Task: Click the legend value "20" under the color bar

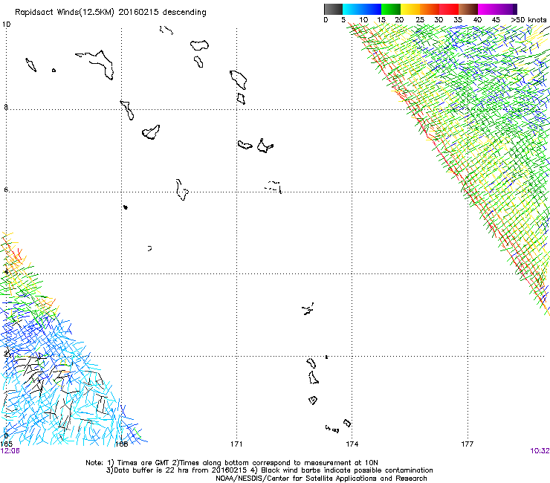Action: pyautogui.click(x=400, y=20)
